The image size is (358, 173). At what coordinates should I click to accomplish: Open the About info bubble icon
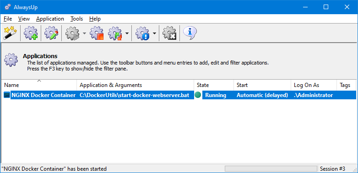pos(190,33)
